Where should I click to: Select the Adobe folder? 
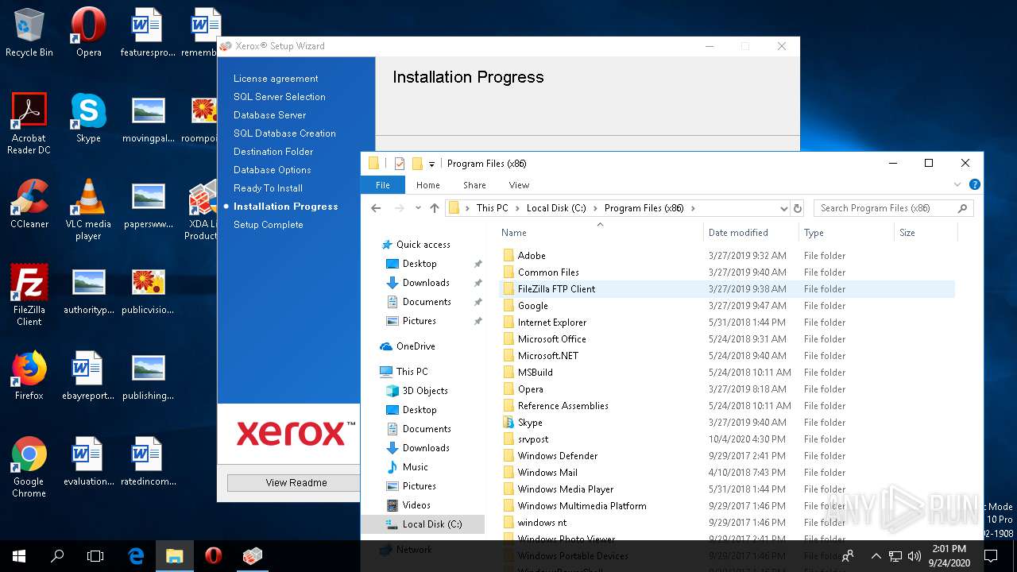[x=532, y=256]
